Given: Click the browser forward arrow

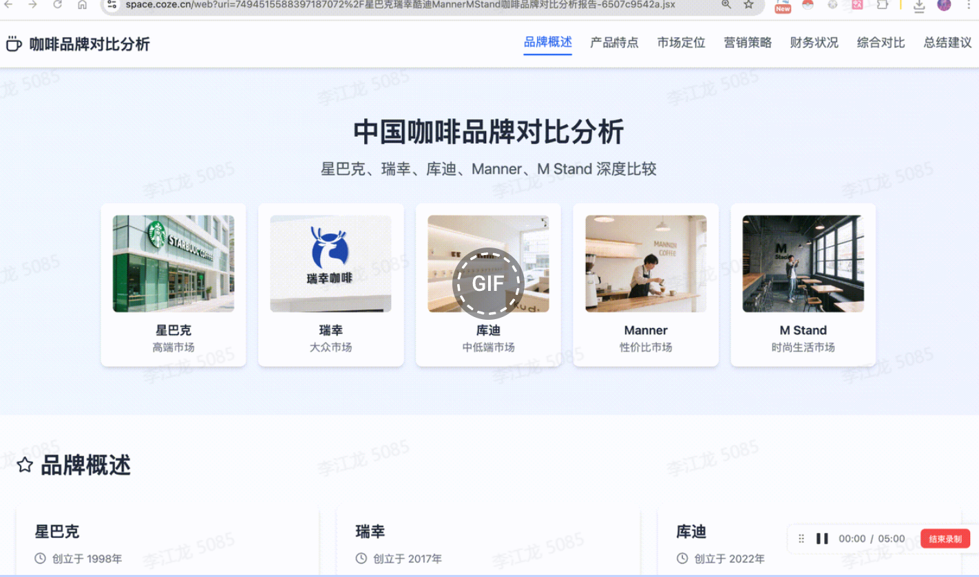Looking at the screenshot, I should tap(33, 5).
